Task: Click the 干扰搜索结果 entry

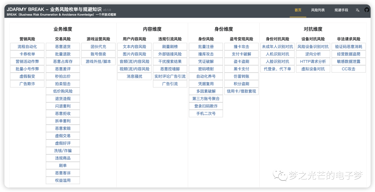Action: [x=170, y=61]
